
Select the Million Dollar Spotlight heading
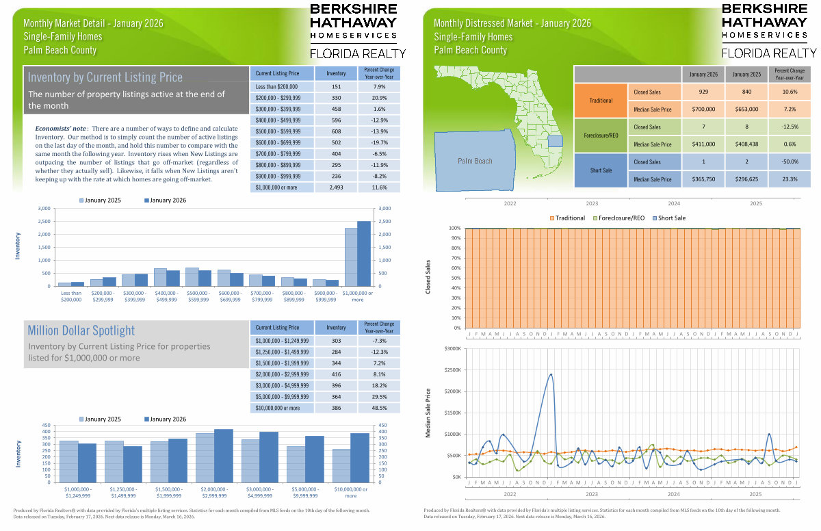tap(81, 331)
